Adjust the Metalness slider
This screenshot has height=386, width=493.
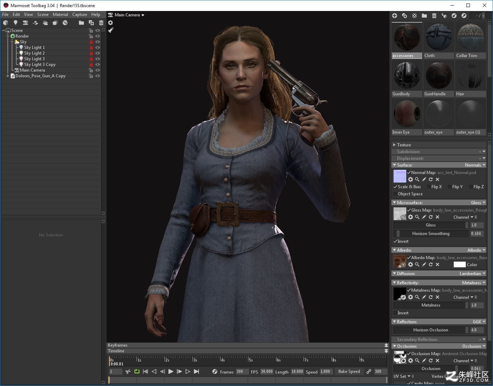tap(431, 305)
